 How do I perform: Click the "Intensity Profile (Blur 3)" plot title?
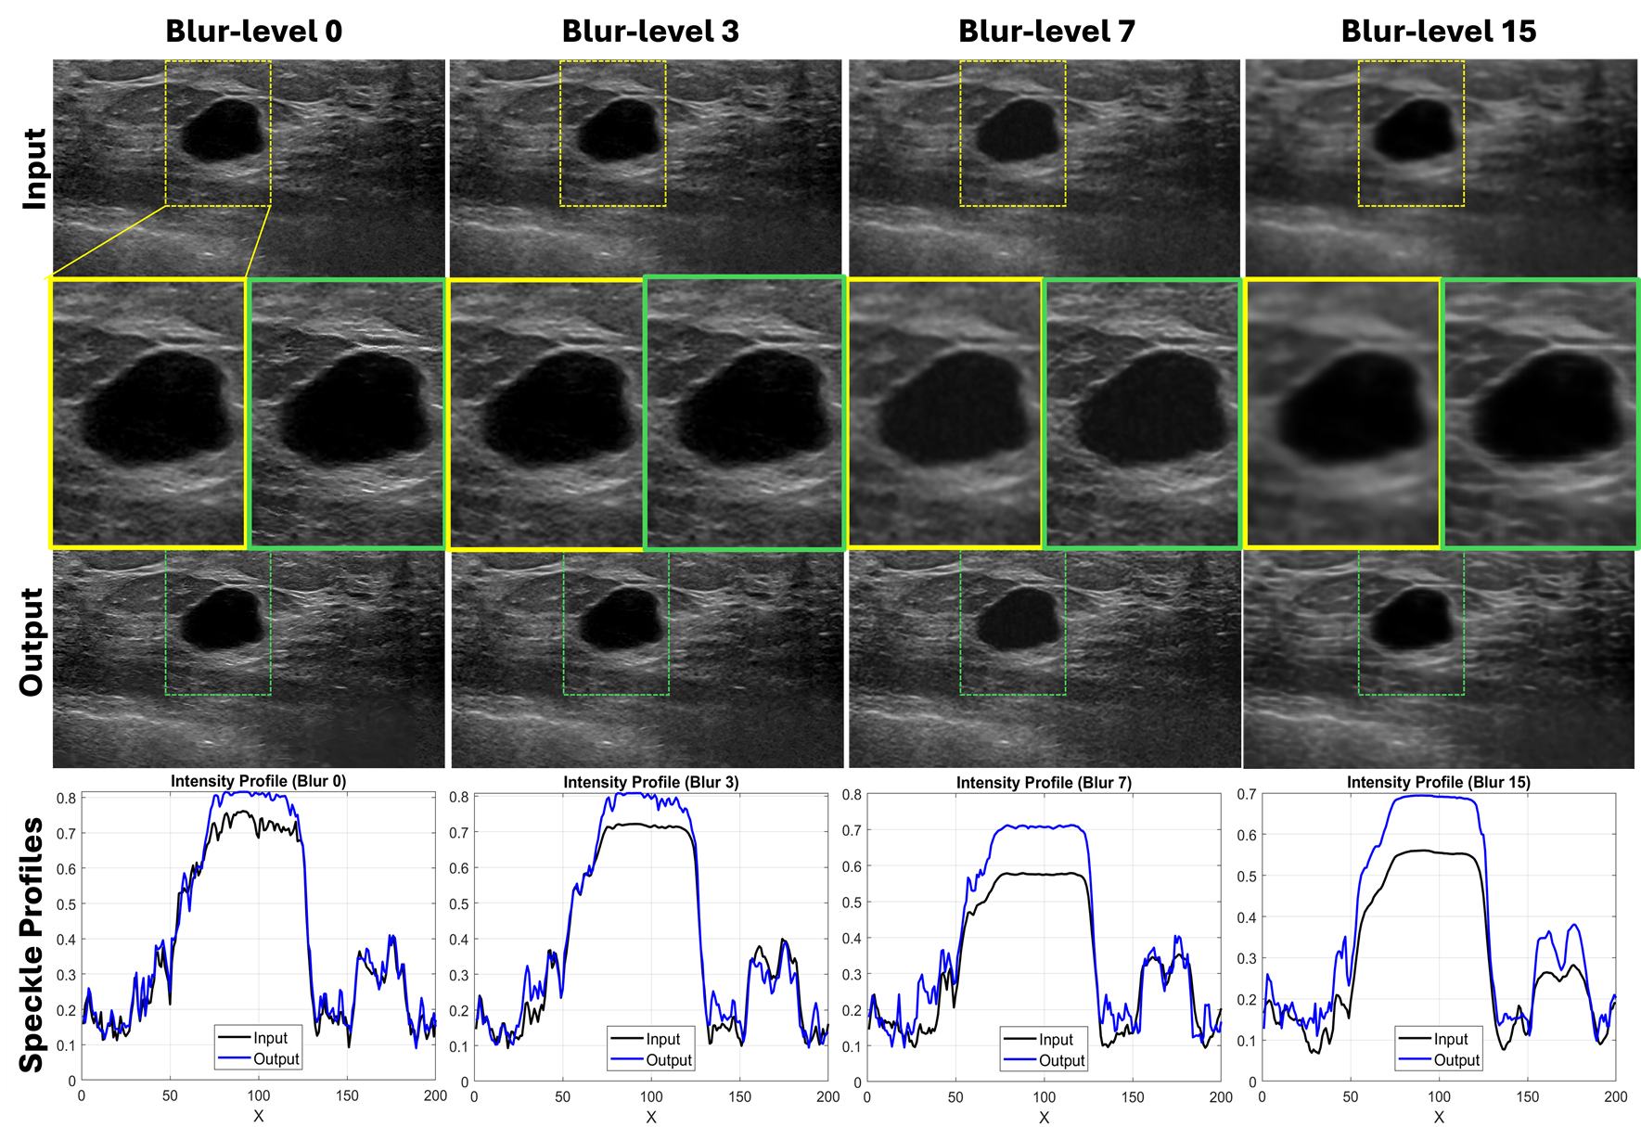tap(651, 782)
